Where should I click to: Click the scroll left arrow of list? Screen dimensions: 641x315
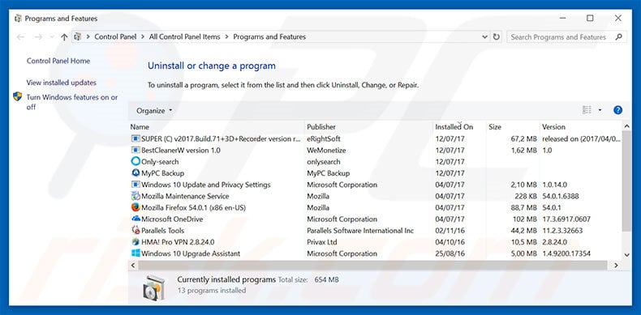[133, 266]
